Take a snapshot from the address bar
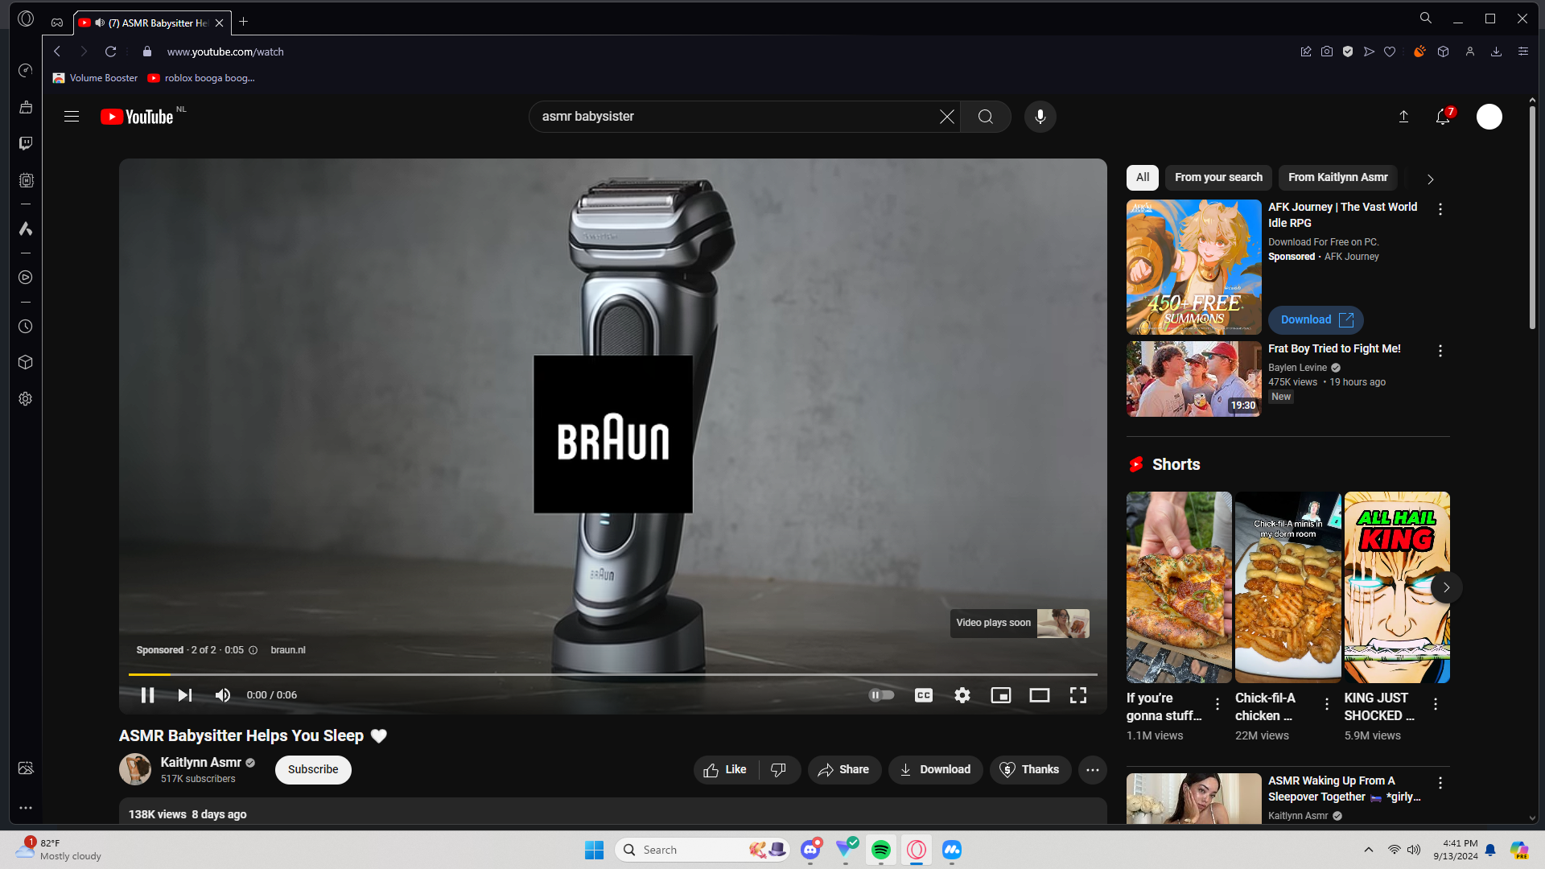This screenshot has height=869, width=1545. pos(1327,51)
